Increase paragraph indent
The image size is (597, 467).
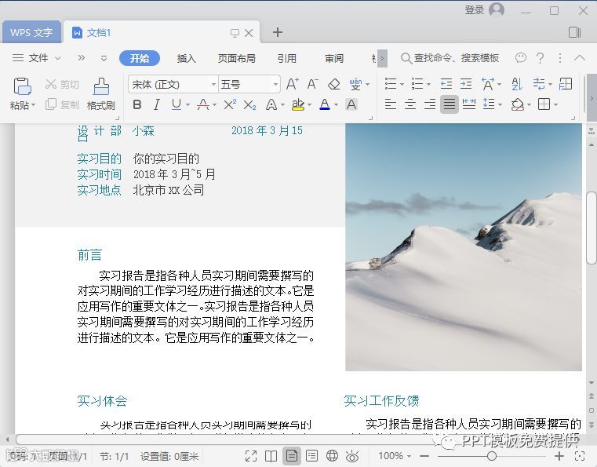[x=466, y=84]
